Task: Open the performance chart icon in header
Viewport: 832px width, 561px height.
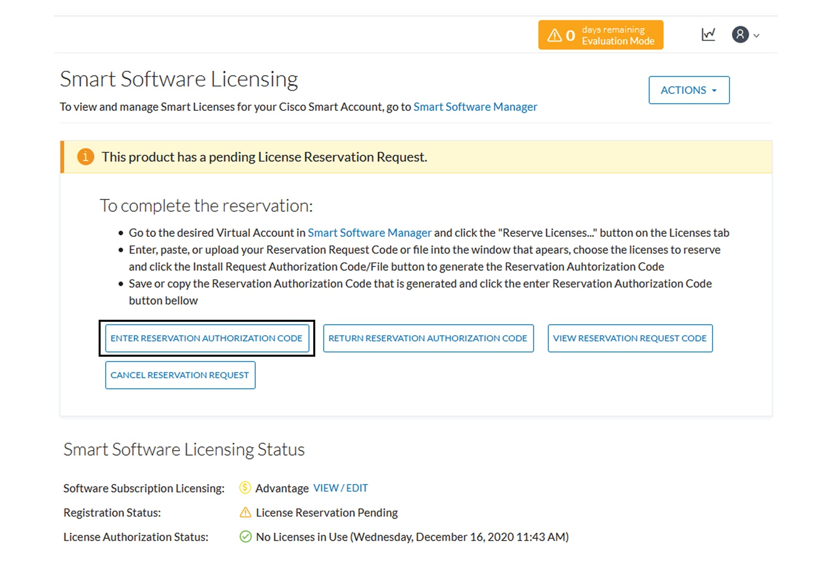Action: point(708,35)
